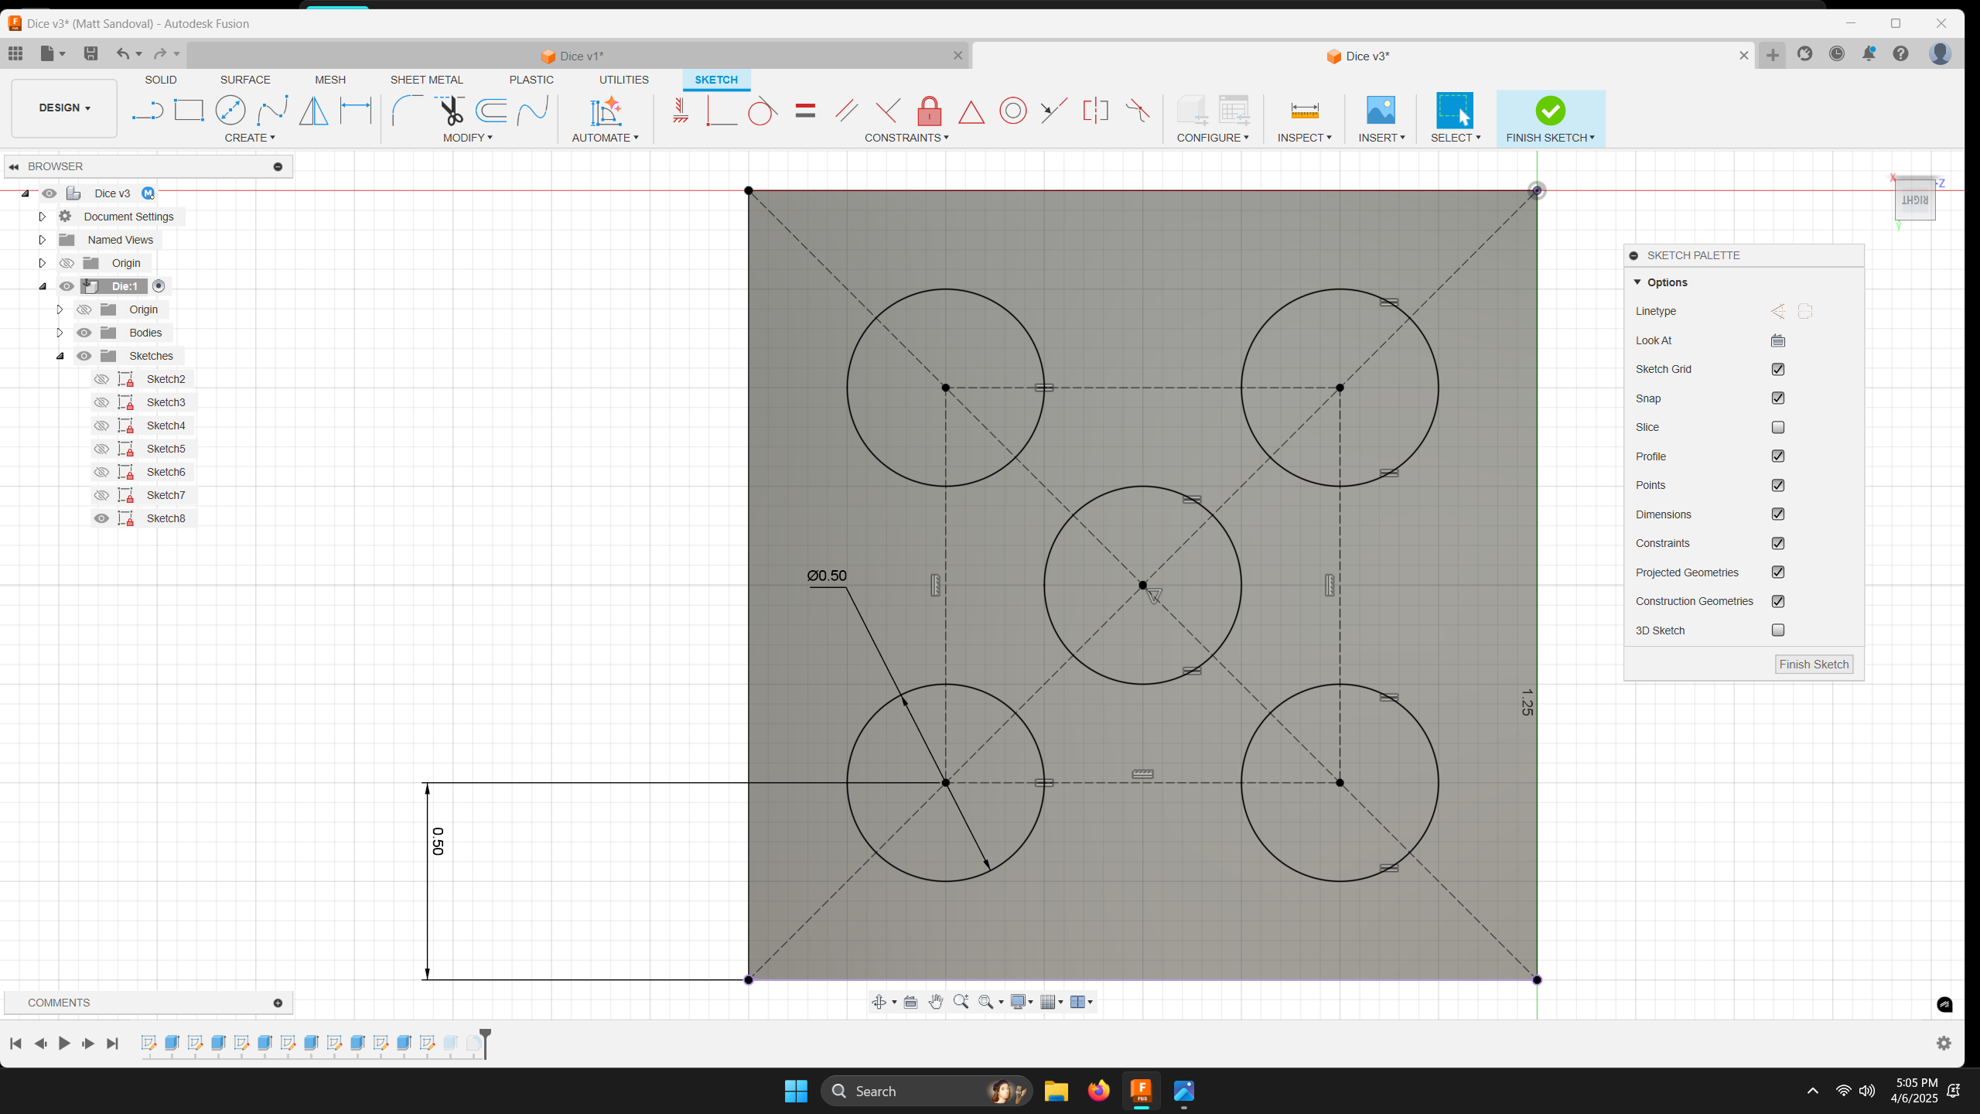Click the Perpendicular constraint icon

(x=887, y=111)
